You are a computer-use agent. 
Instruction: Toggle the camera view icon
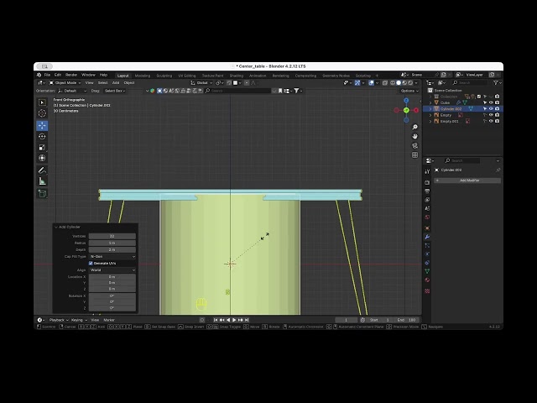pyautogui.click(x=414, y=145)
